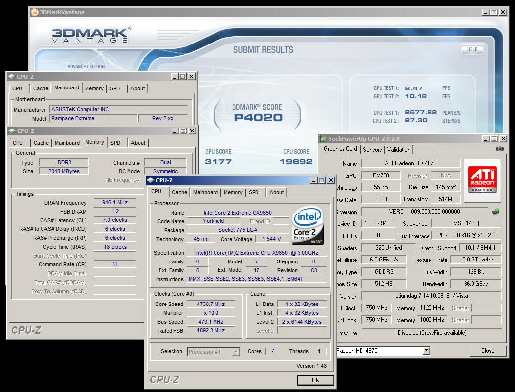Switch to Validation tab in GPU-Z
The width and height of the screenshot is (515, 392).
click(x=399, y=149)
